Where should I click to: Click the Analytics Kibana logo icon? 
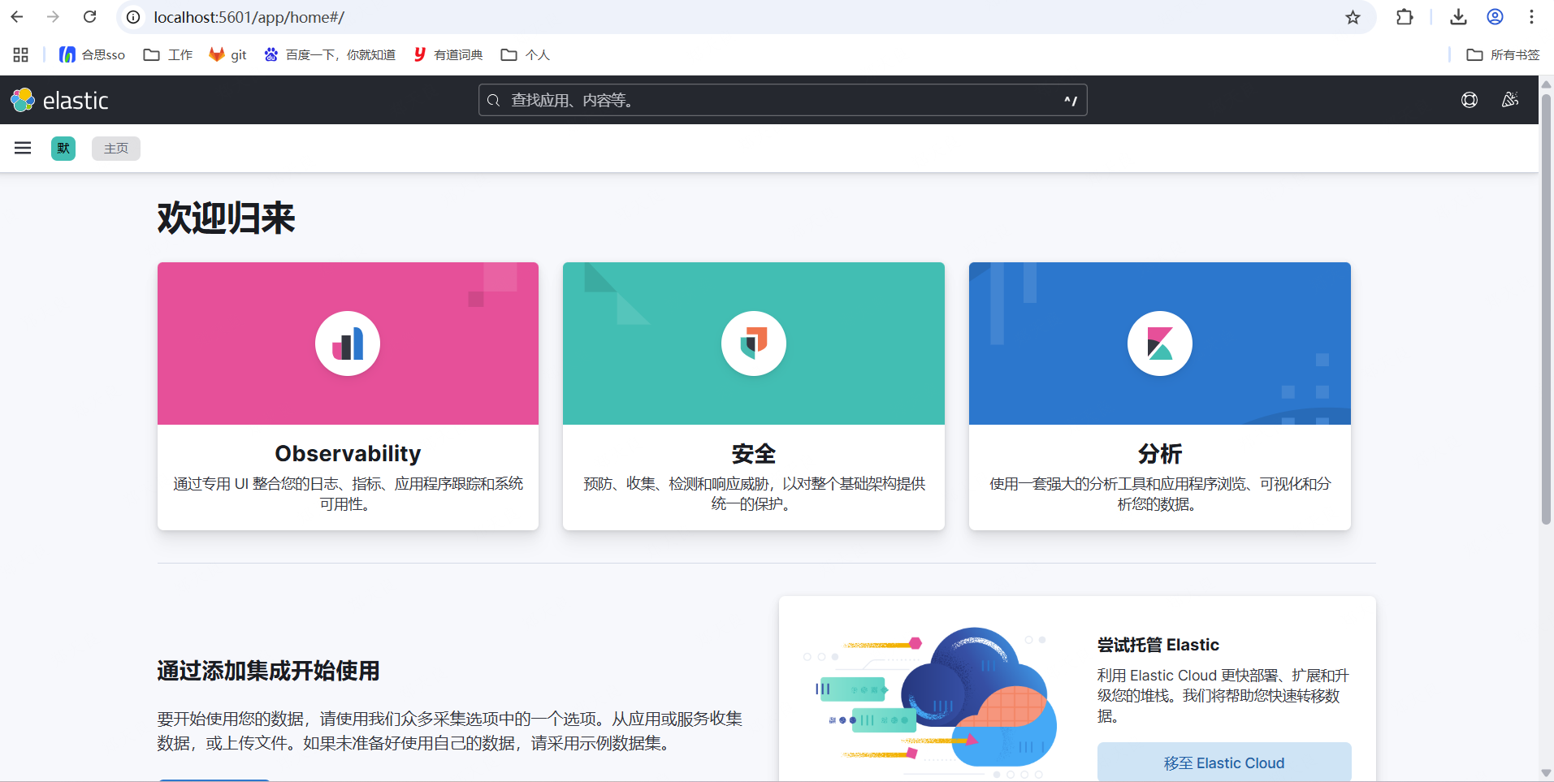1159,343
